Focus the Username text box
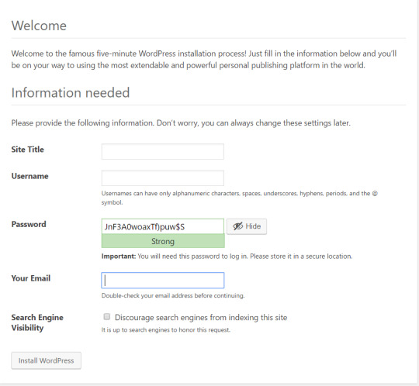 (162, 178)
